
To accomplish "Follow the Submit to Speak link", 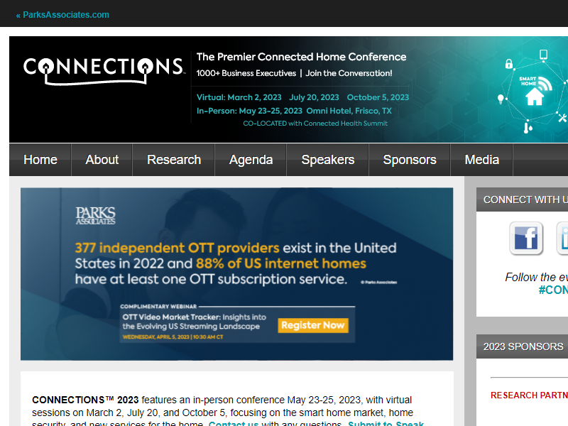I will pyautogui.click(x=386, y=423).
